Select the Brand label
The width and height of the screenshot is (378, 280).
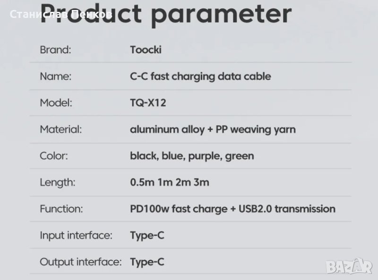(x=55, y=50)
